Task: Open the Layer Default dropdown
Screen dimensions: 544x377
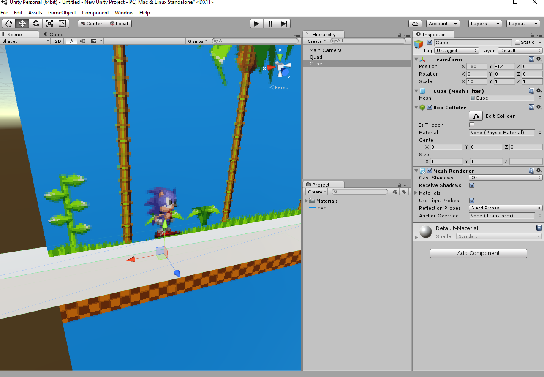Action: (x=520, y=51)
